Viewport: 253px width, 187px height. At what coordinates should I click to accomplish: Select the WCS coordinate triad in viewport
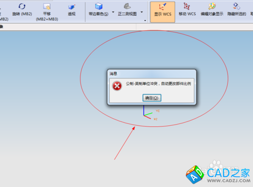tap(151, 112)
